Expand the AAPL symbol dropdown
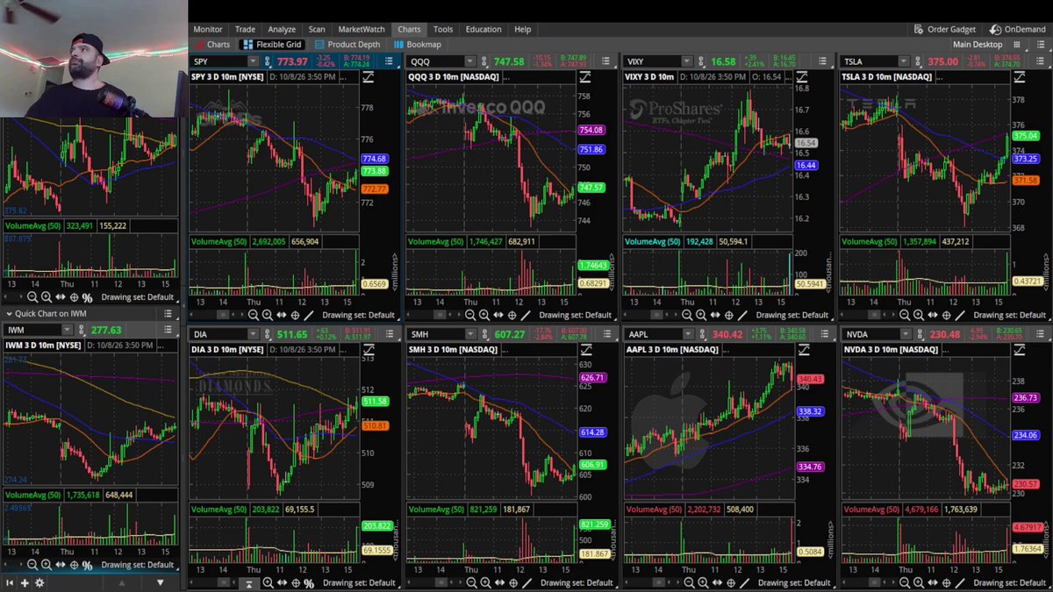The width and height of the screenshot is (1053, 592). tap(687, 334)
